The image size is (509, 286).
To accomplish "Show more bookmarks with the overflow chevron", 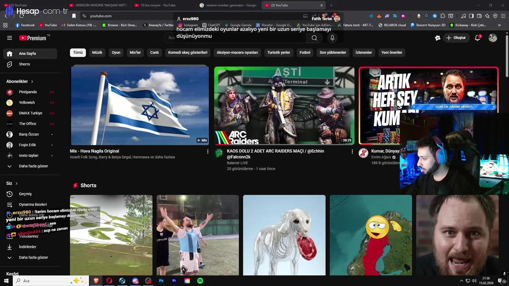I will (x=499, y=25).
